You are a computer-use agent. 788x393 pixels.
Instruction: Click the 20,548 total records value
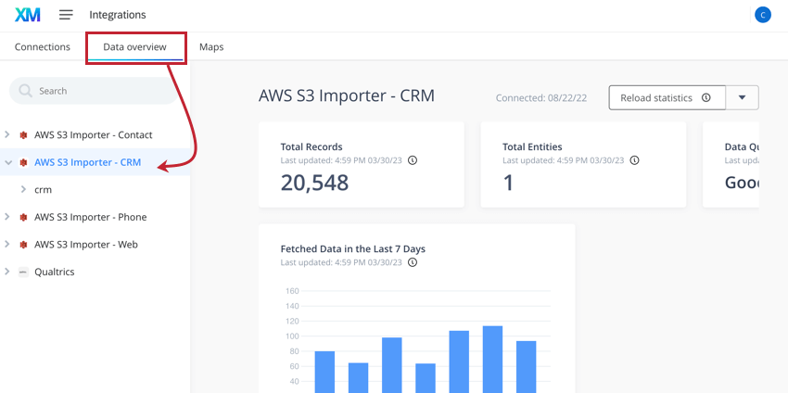(314, 183)
